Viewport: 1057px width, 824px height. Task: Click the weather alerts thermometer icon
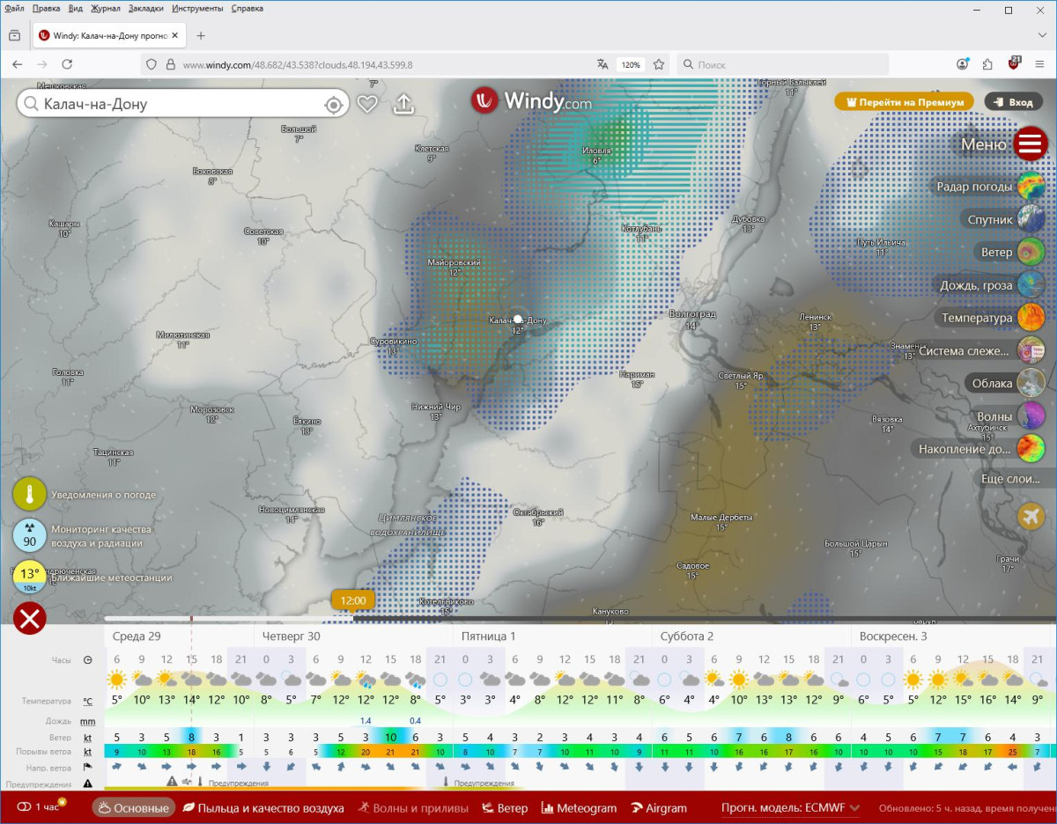click(29, 495)
